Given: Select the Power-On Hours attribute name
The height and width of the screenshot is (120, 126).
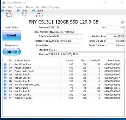Looking at the screenshot, I should [23, 68].
